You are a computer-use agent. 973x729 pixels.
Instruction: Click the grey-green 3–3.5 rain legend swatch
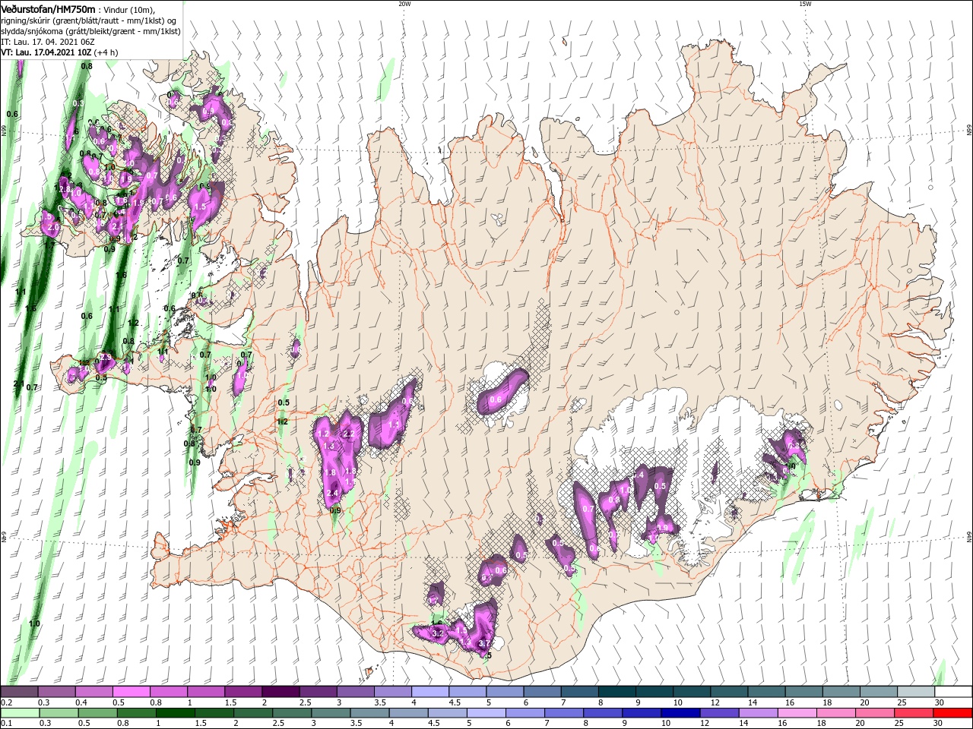tap(330, 713)
